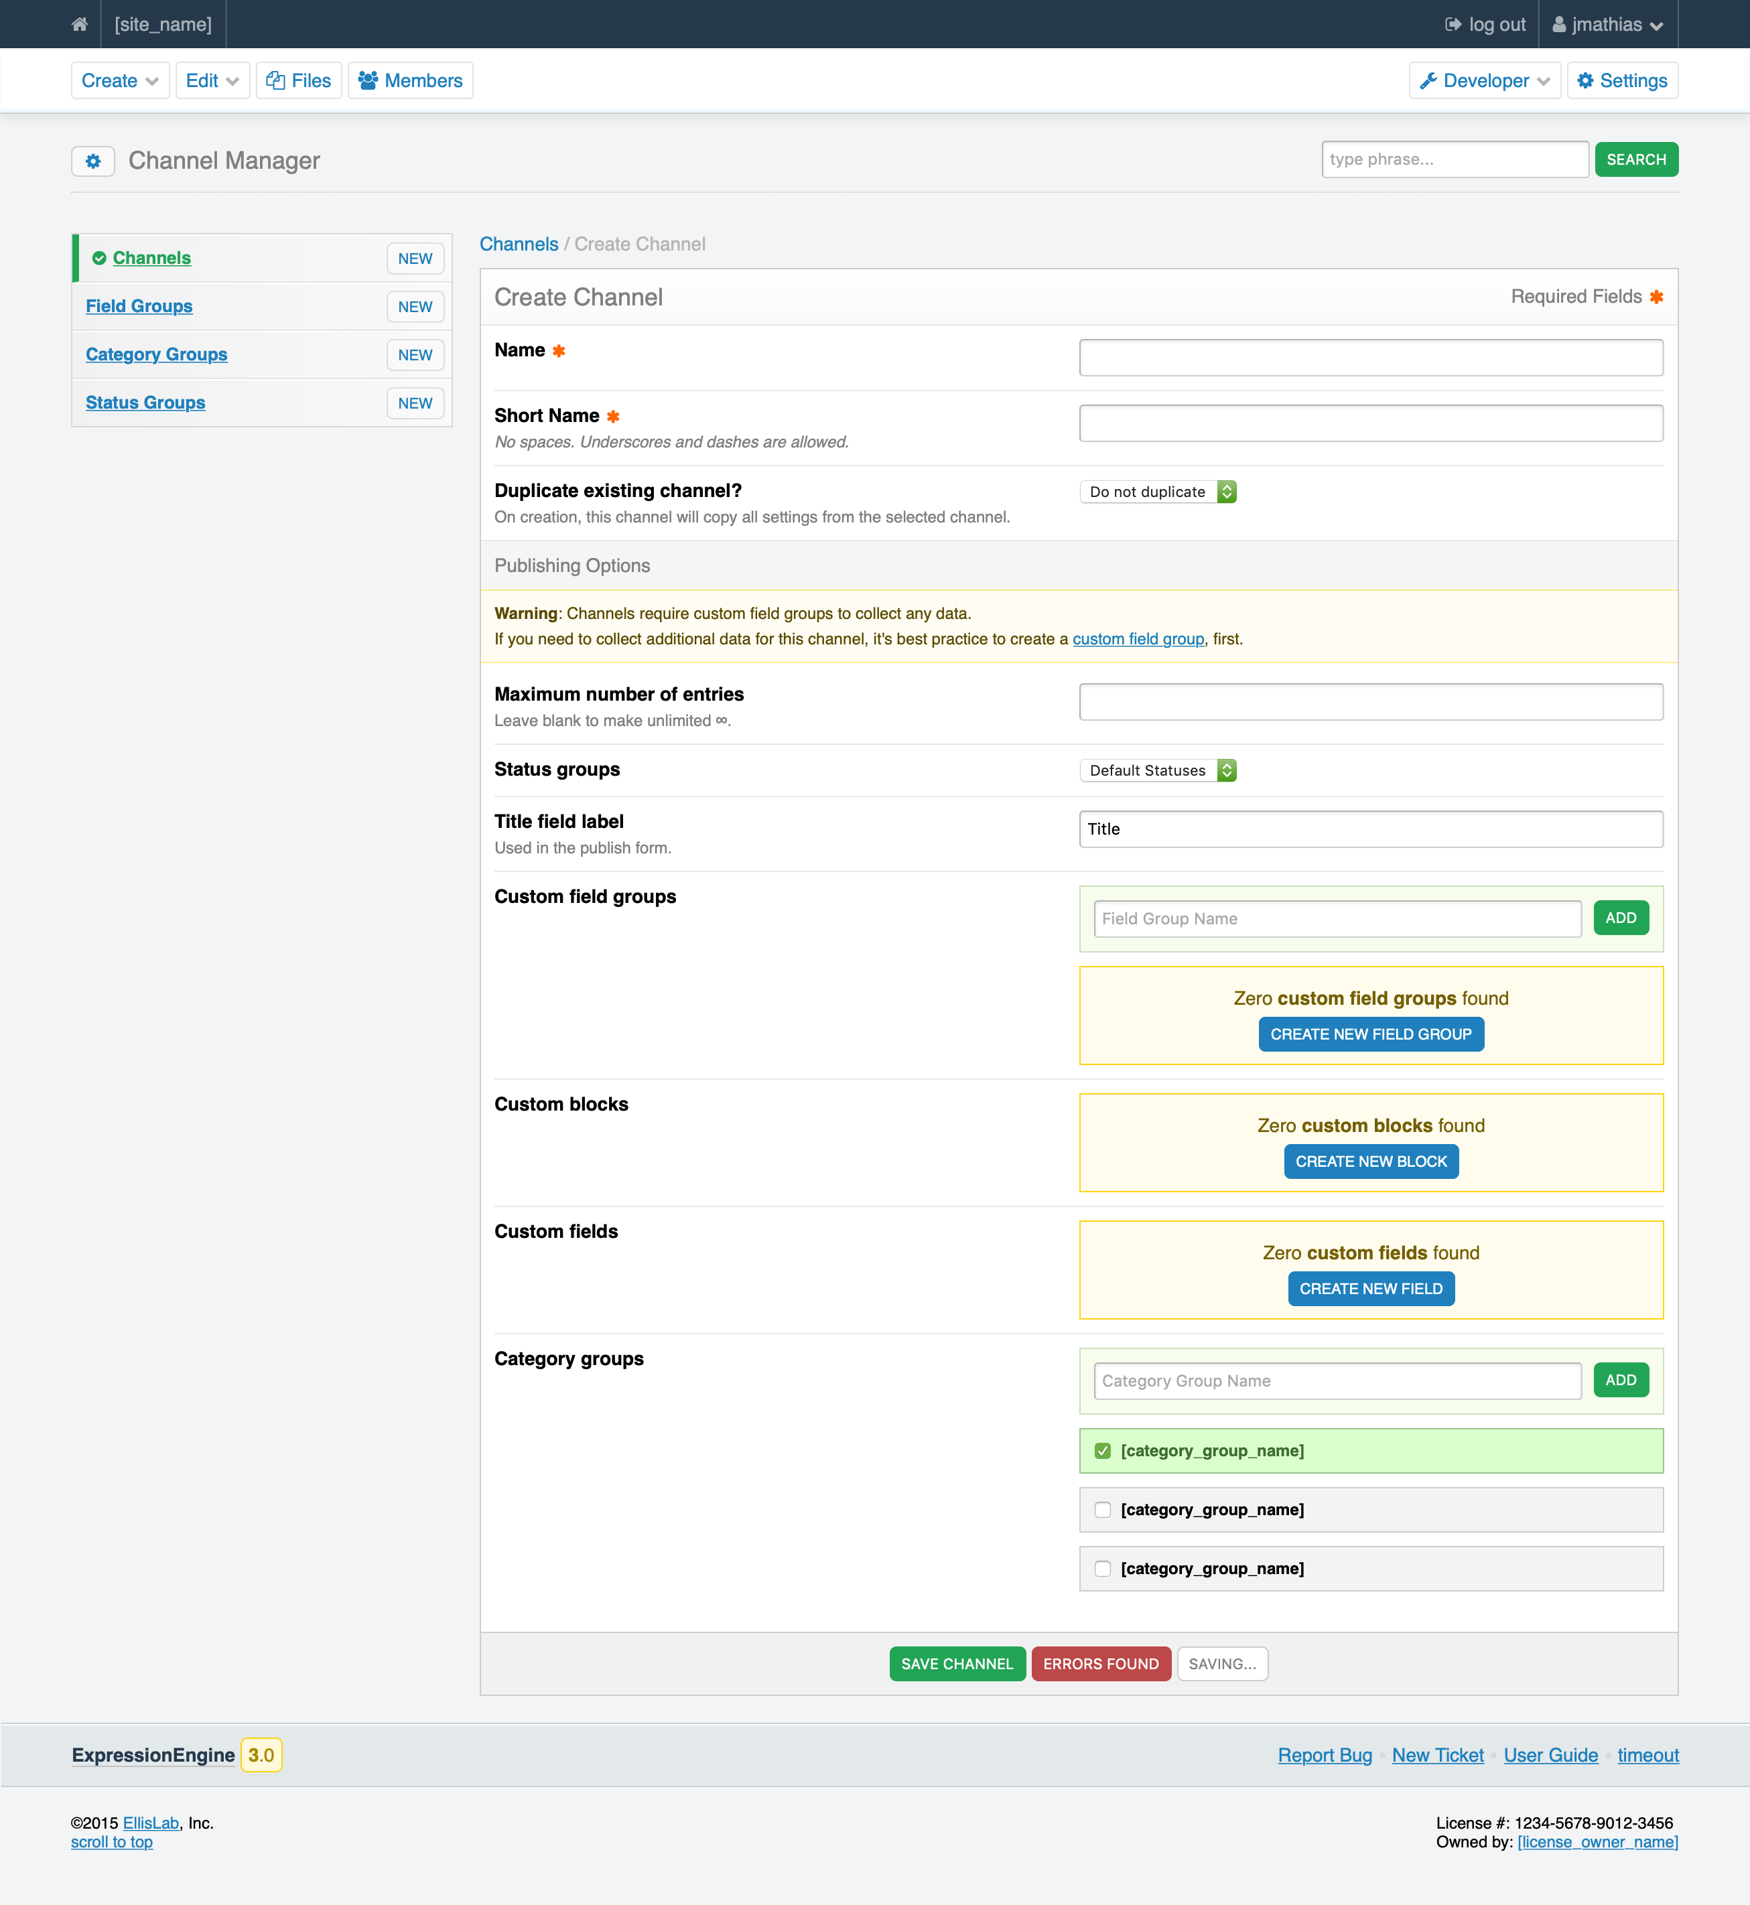Image resolution: width=1750 pixels, height=1905 pixels.
Task: Click the EllisLab link
Action: tap(151, 1823)
